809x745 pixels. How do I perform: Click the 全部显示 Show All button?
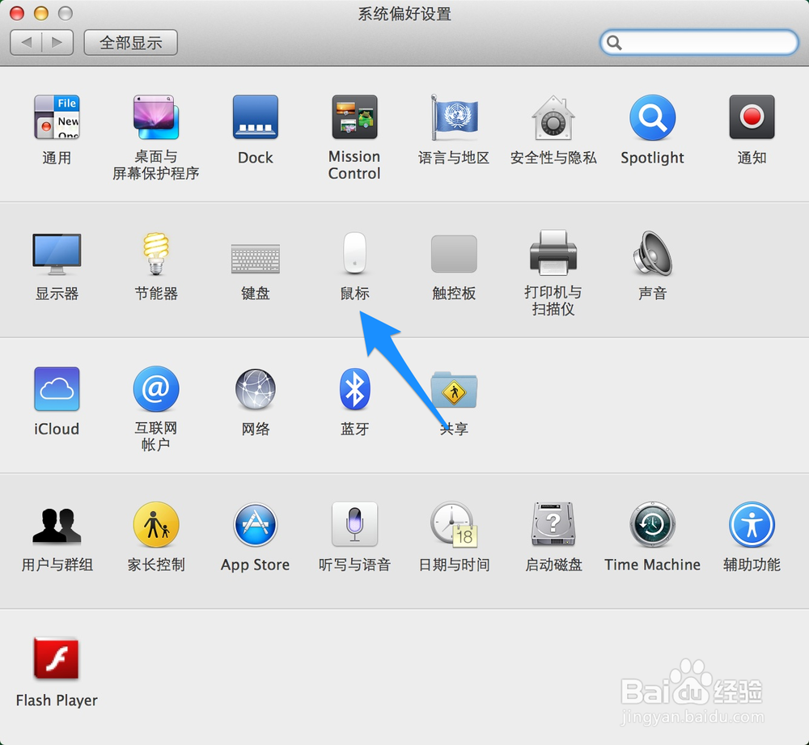point(130,42)
